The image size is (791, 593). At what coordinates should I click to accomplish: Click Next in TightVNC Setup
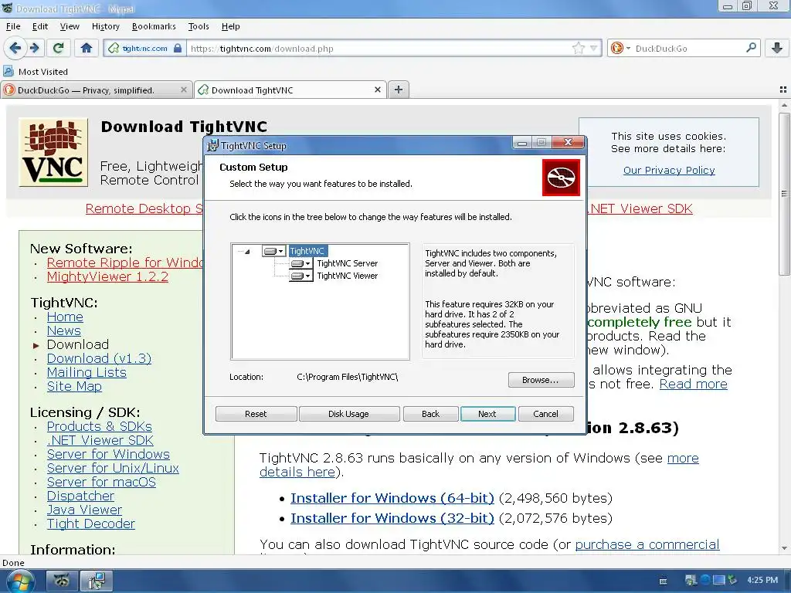point(487,414)
